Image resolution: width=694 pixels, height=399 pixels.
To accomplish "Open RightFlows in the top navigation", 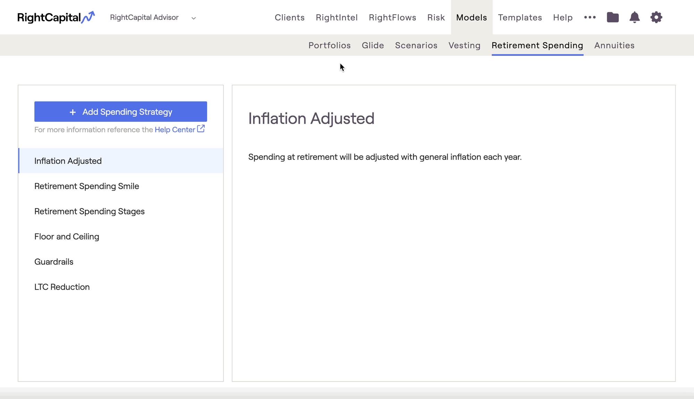I will click(x=392, y=17).
